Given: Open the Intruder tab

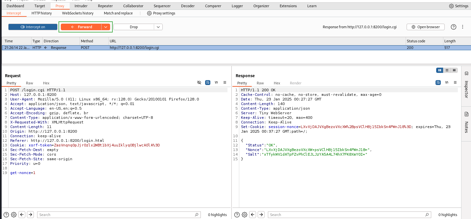Looking at the screenshot, I should [x=81, y=6].
